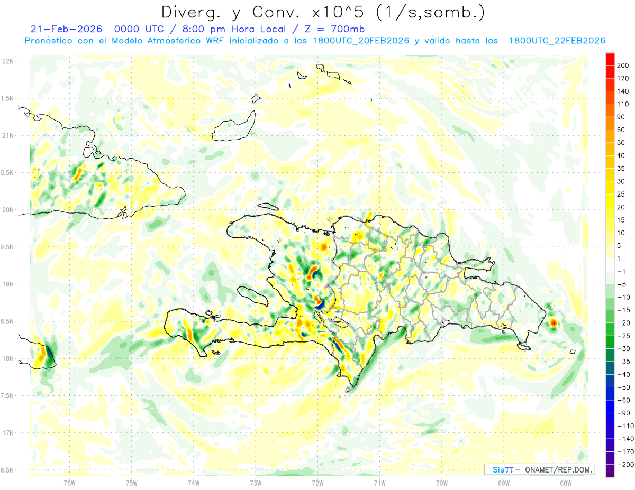Screen dimensions: 635x490
Task: Click the "17N" latitude label
Action: (x=7, y=433)
